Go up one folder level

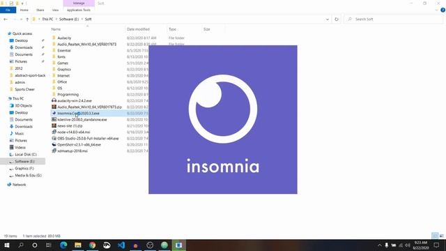(27, 19)
